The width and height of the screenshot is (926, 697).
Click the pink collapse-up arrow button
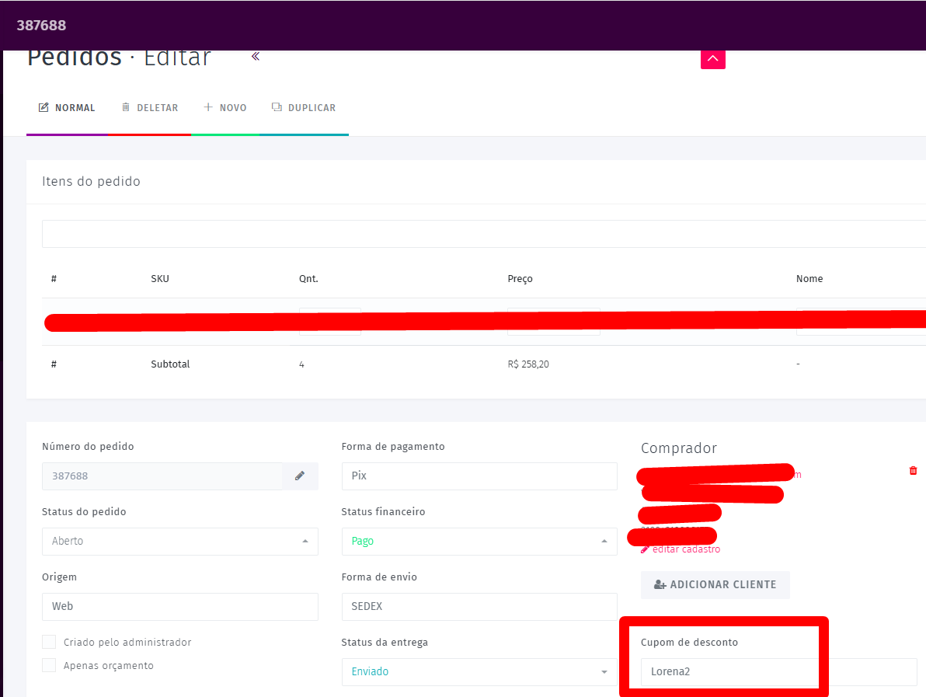[713, 59]
